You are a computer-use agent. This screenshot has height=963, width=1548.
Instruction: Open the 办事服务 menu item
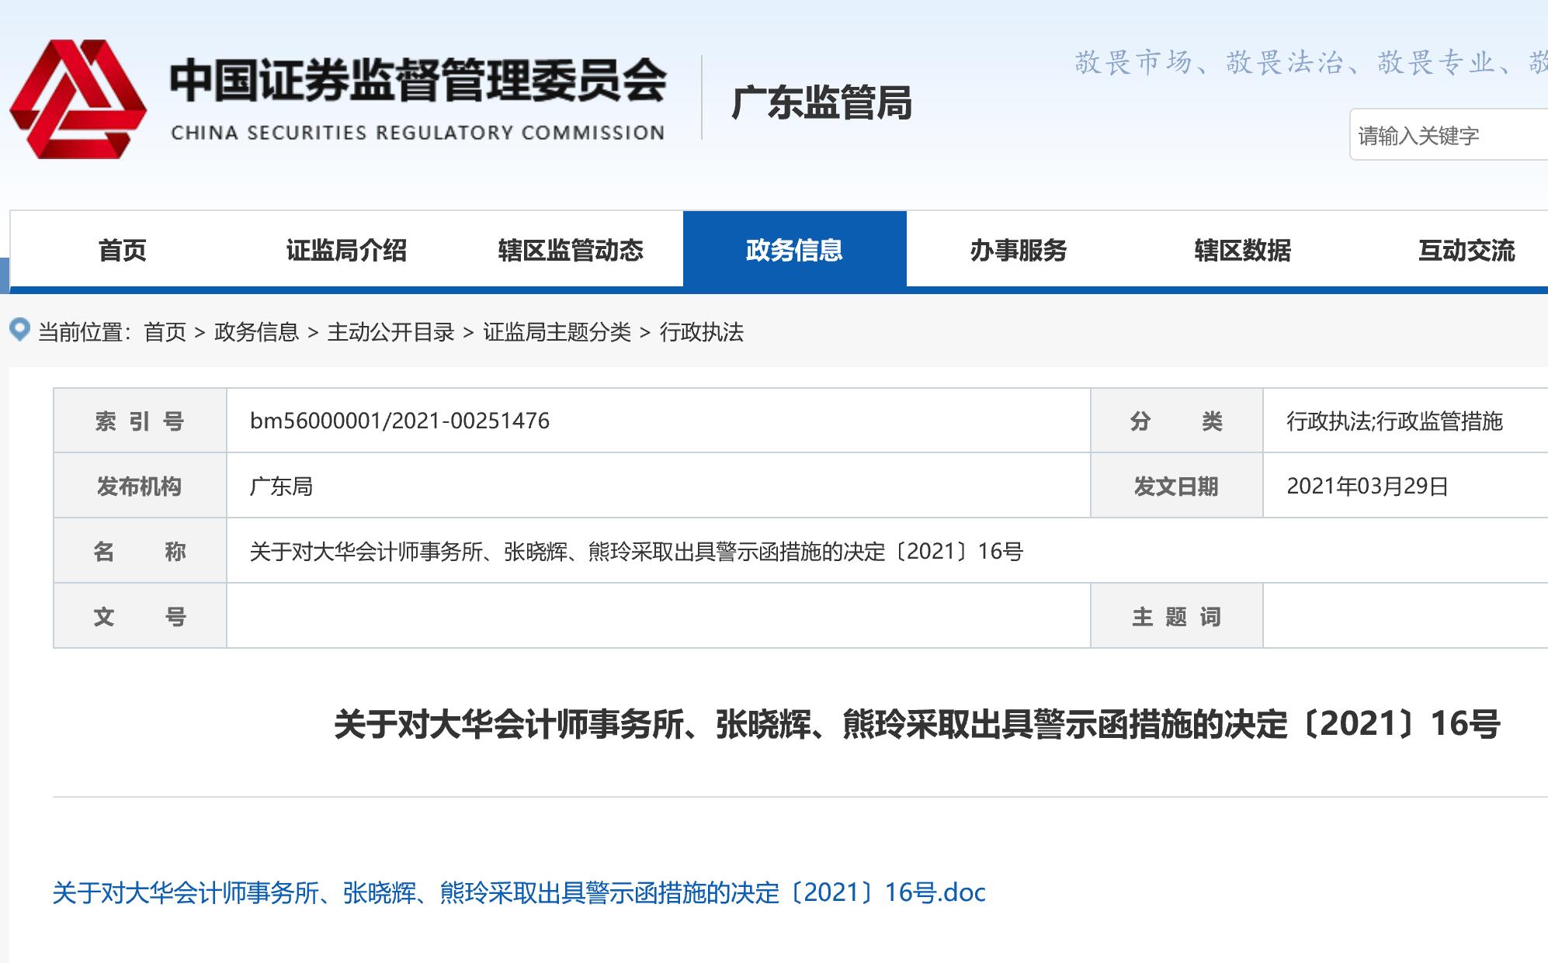pos(1019,251)
